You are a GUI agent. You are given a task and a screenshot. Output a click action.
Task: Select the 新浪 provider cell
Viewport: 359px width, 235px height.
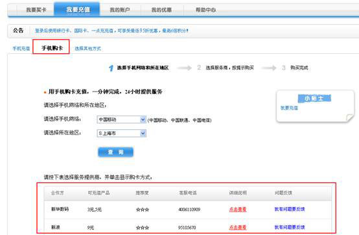(56, 227)
